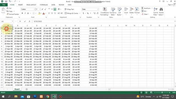Click the Accounting dollar format icon
176x99 pixels.
point(83,13)
